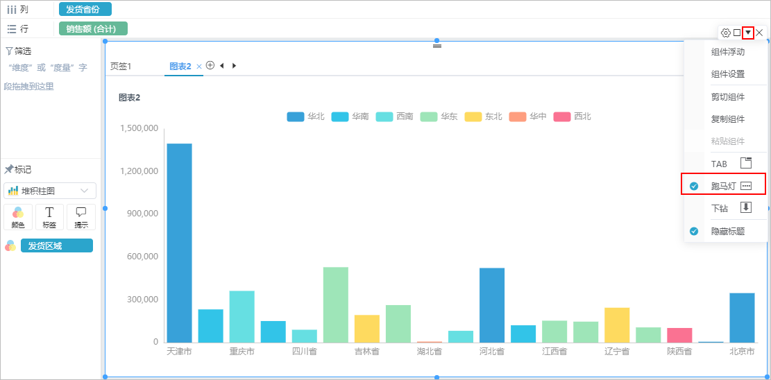Screen dimensions: 771x380
Task: Click the 销售额 (合计) row pill
Action: pyautogui.click(x=93, y=28)
